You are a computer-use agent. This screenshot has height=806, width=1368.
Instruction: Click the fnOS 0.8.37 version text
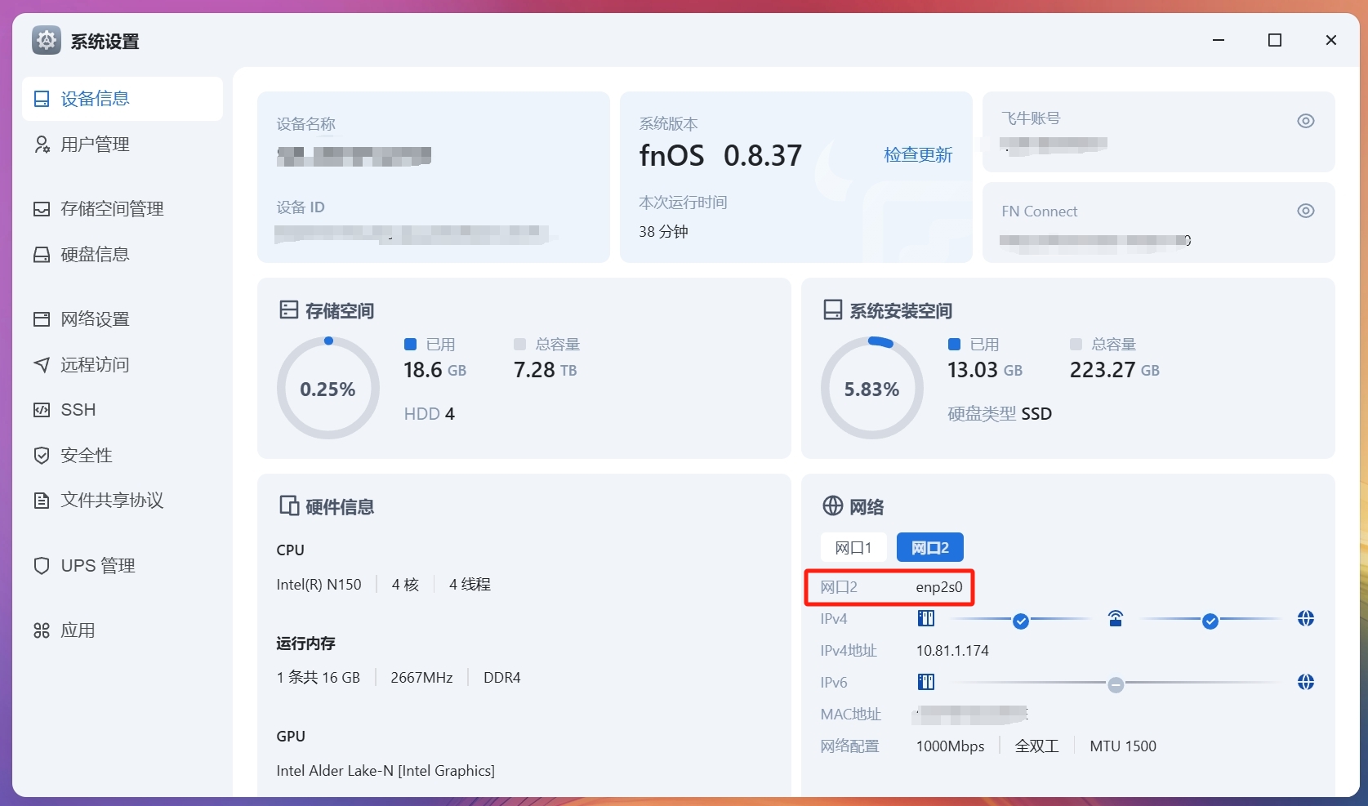click(x=721, y=155)
